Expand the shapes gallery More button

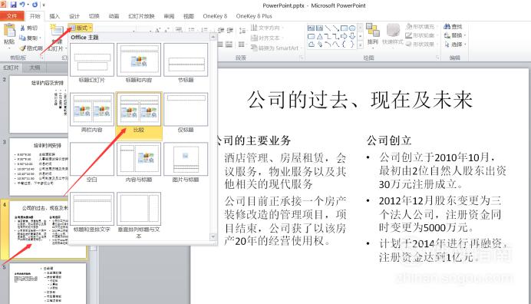tap(361, 45)
